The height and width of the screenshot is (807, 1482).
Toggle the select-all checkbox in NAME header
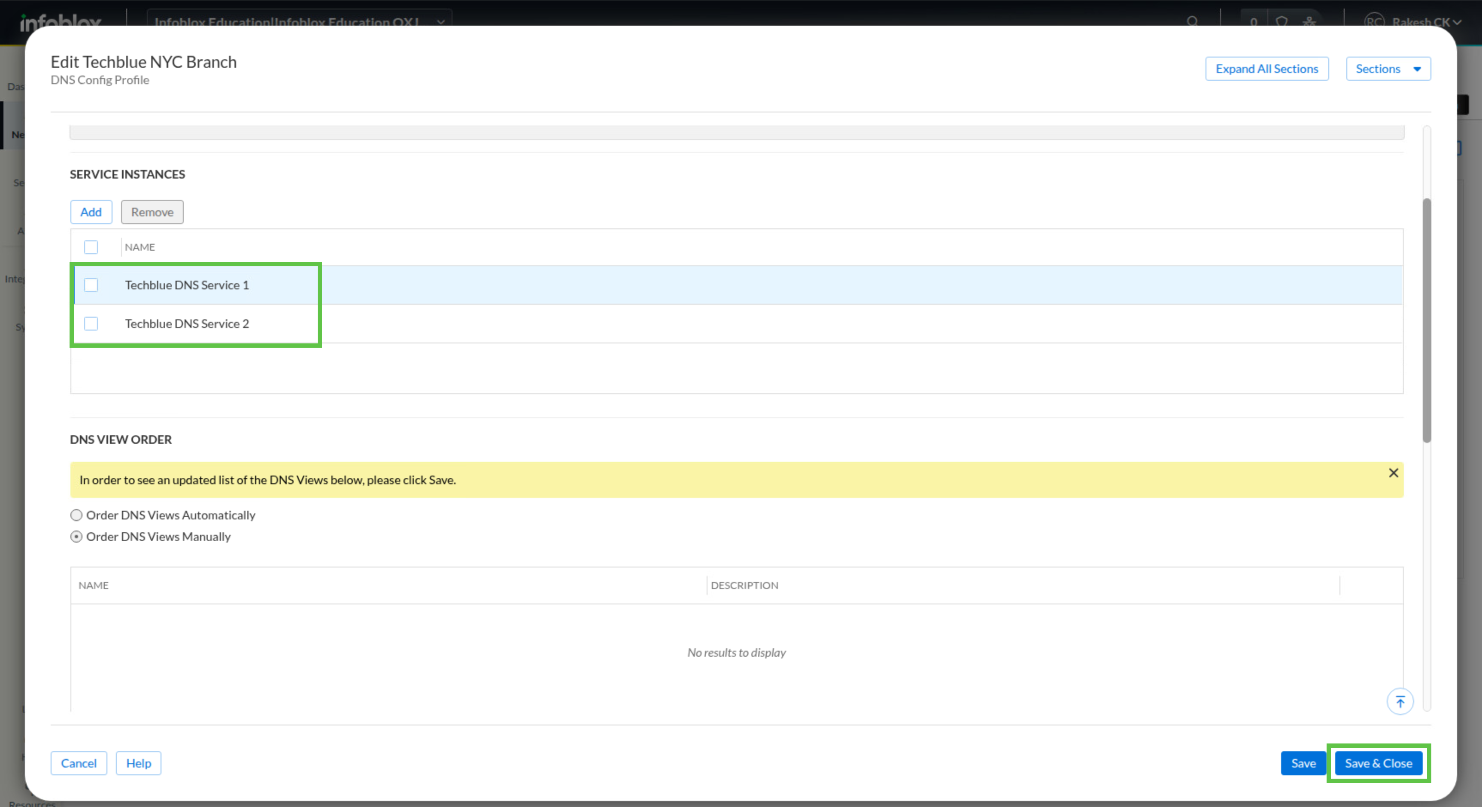[91, 247]
